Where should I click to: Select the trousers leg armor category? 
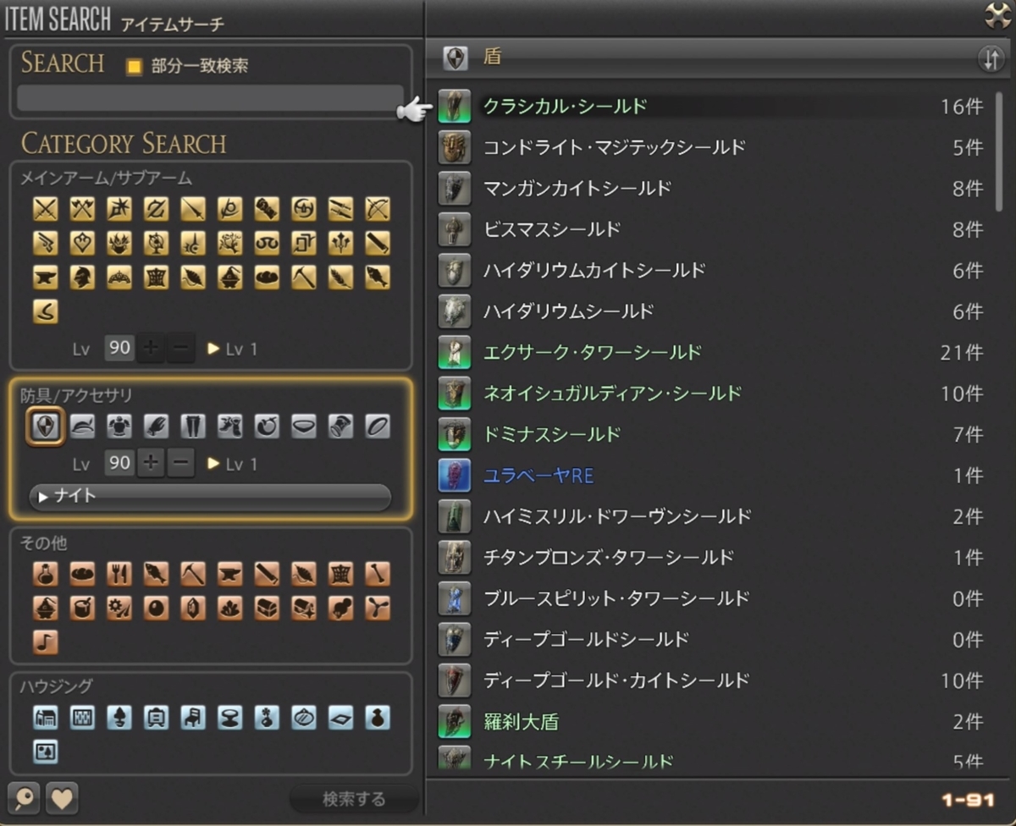193,427
